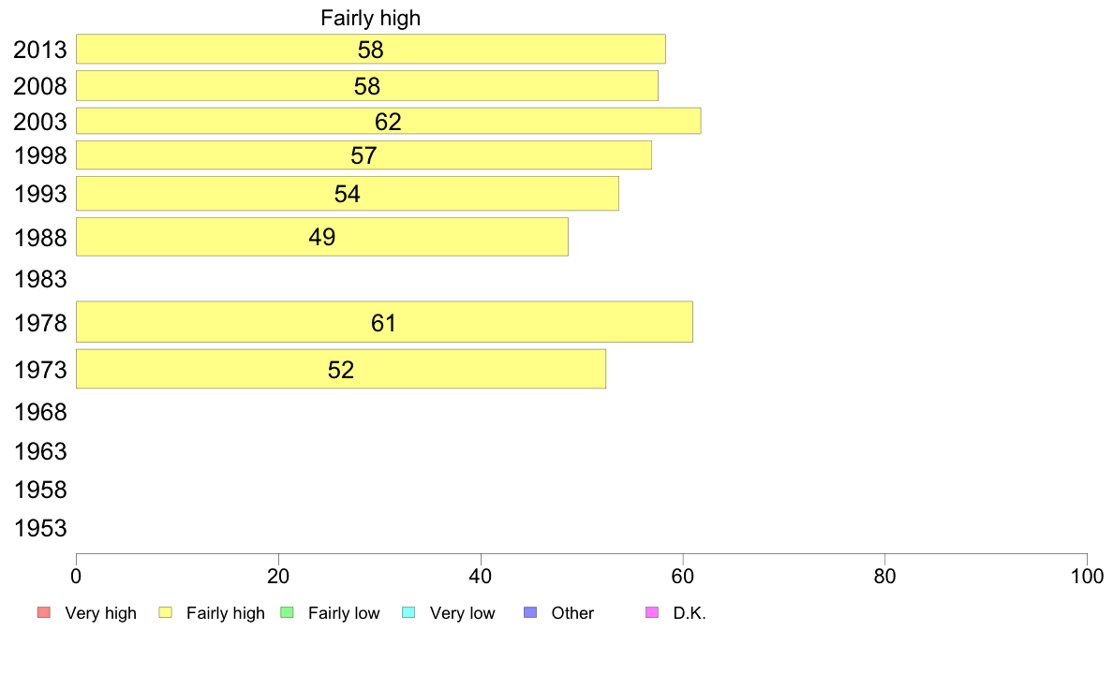
Task: Select the 1998 bar showing 57
Action: pyautogui.click(x=364, y=155)
